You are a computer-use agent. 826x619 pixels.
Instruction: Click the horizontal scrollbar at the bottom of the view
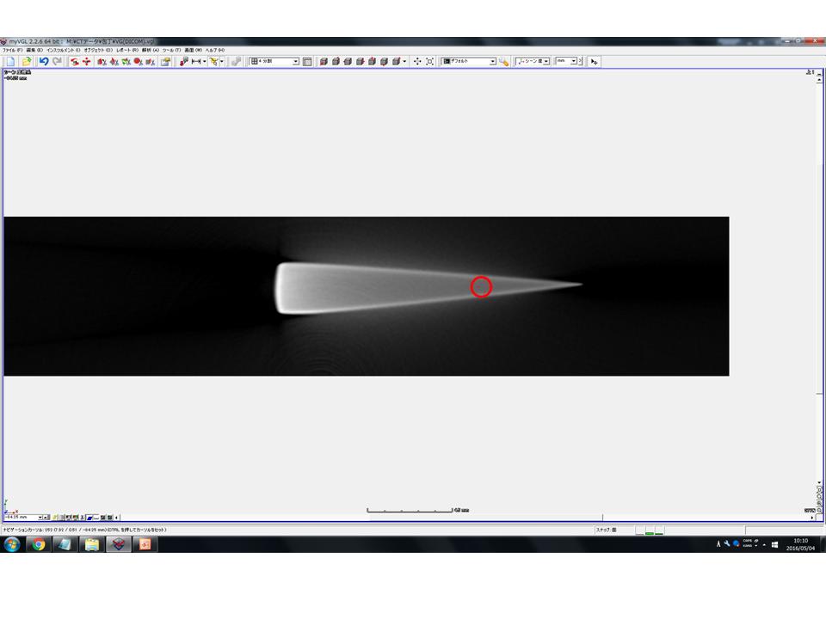pos(465,518)
